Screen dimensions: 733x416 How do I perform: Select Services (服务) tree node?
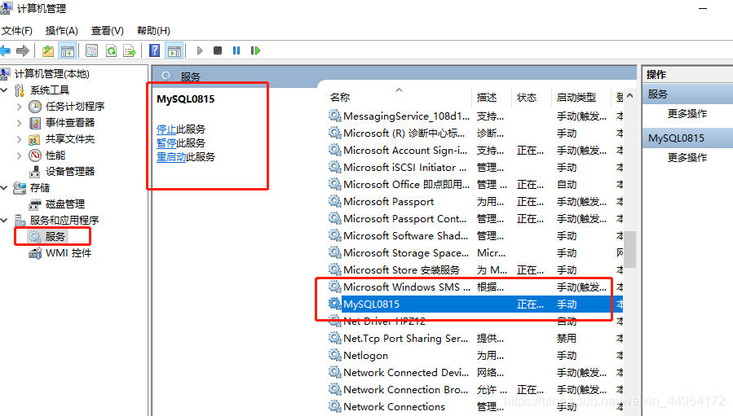[x=55, y=237]
